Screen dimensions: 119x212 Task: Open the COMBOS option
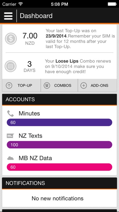coord(59,86)
